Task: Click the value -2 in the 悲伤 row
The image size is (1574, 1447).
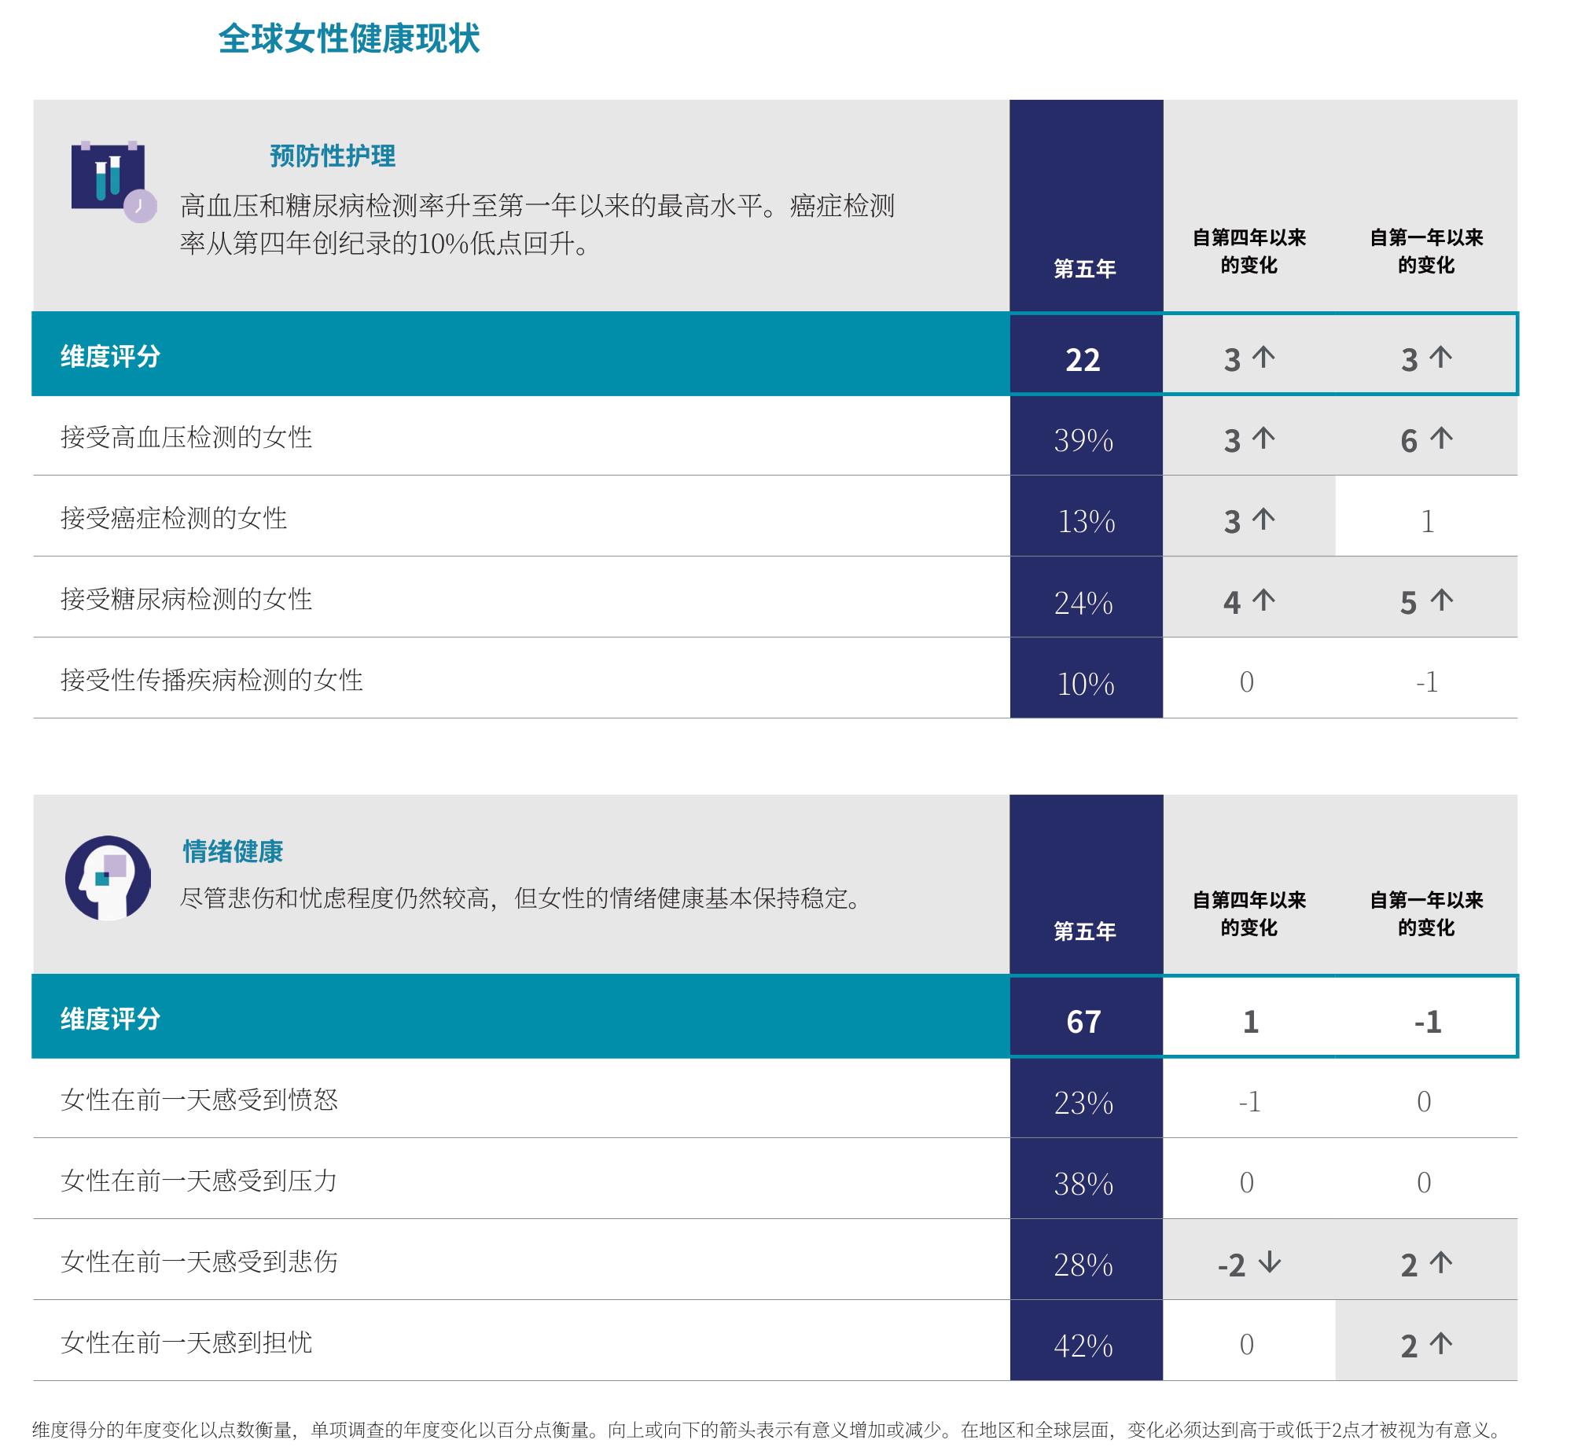Action: [1232, 1265]
